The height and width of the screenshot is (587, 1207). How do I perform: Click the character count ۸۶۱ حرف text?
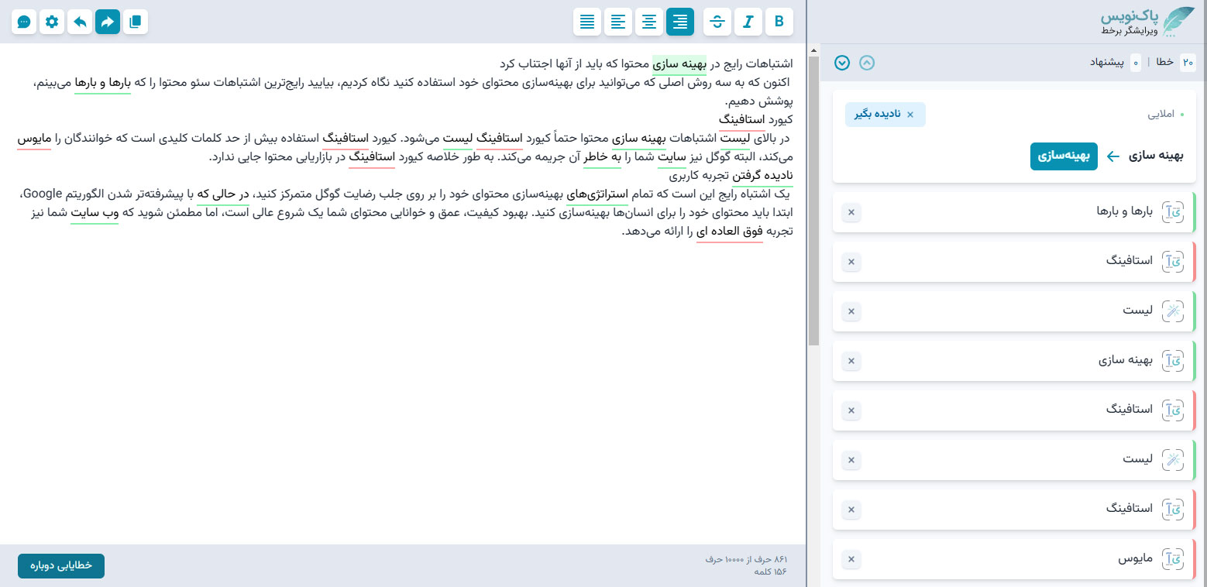point(748,559)
